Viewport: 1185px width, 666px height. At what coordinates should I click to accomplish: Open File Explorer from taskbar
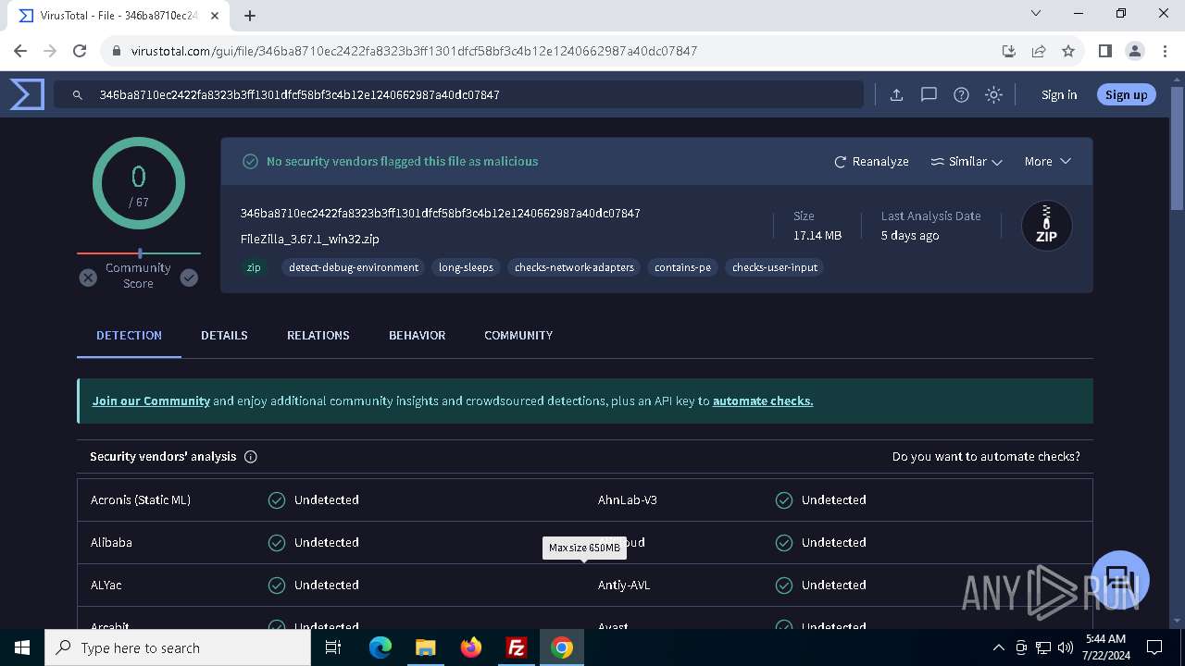pyautogui.click(x=425, y=647)
